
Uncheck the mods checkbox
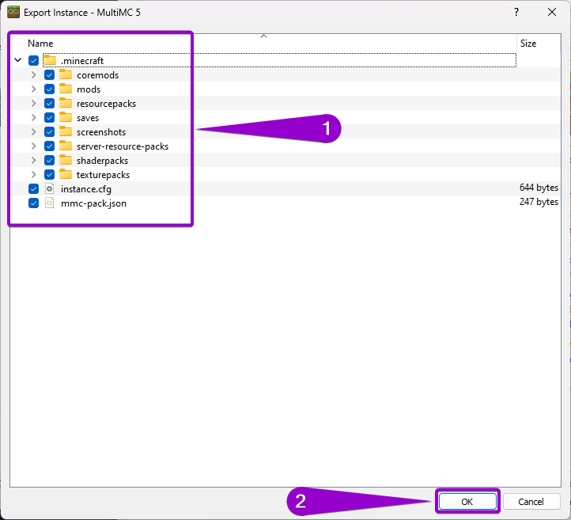[x=49, y=89]
